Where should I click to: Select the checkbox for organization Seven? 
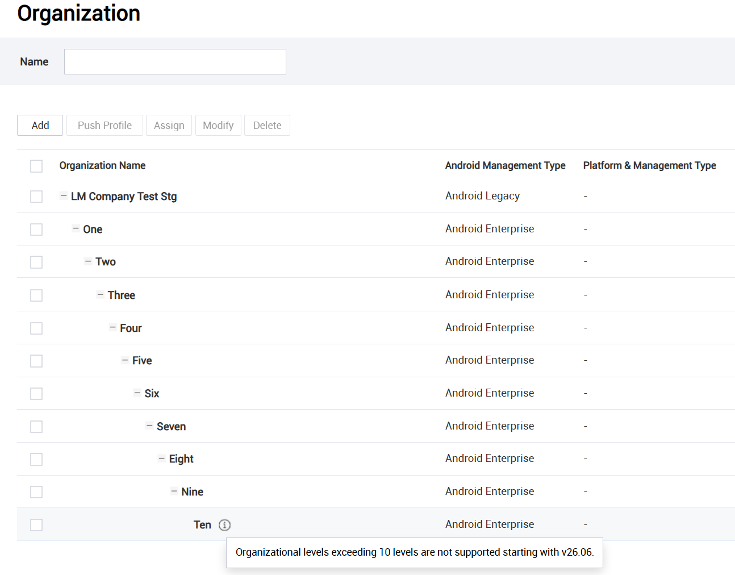click(x=36, y=427)
